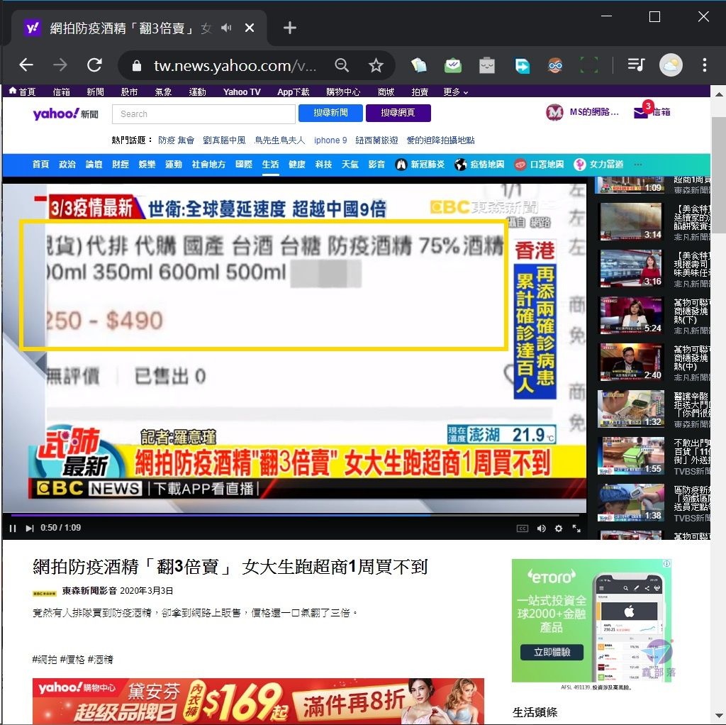Click the 東森新聞影音 source link
The height and width of the screenshot is (725, 726).
[89, 591]
